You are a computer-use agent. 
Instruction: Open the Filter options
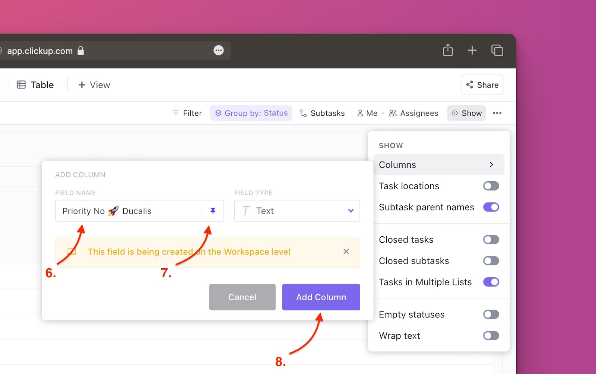pyautogui.click(x=187, y=113)
